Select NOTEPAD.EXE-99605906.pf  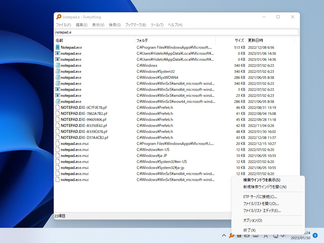coord(84,119)
